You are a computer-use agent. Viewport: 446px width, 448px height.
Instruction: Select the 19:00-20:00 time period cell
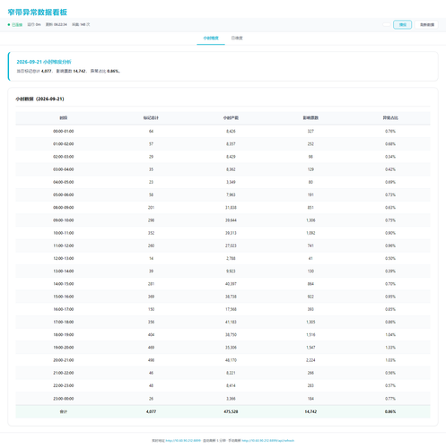point(64,348)
